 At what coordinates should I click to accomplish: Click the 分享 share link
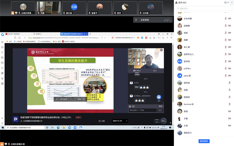click(x=102, y=121)
